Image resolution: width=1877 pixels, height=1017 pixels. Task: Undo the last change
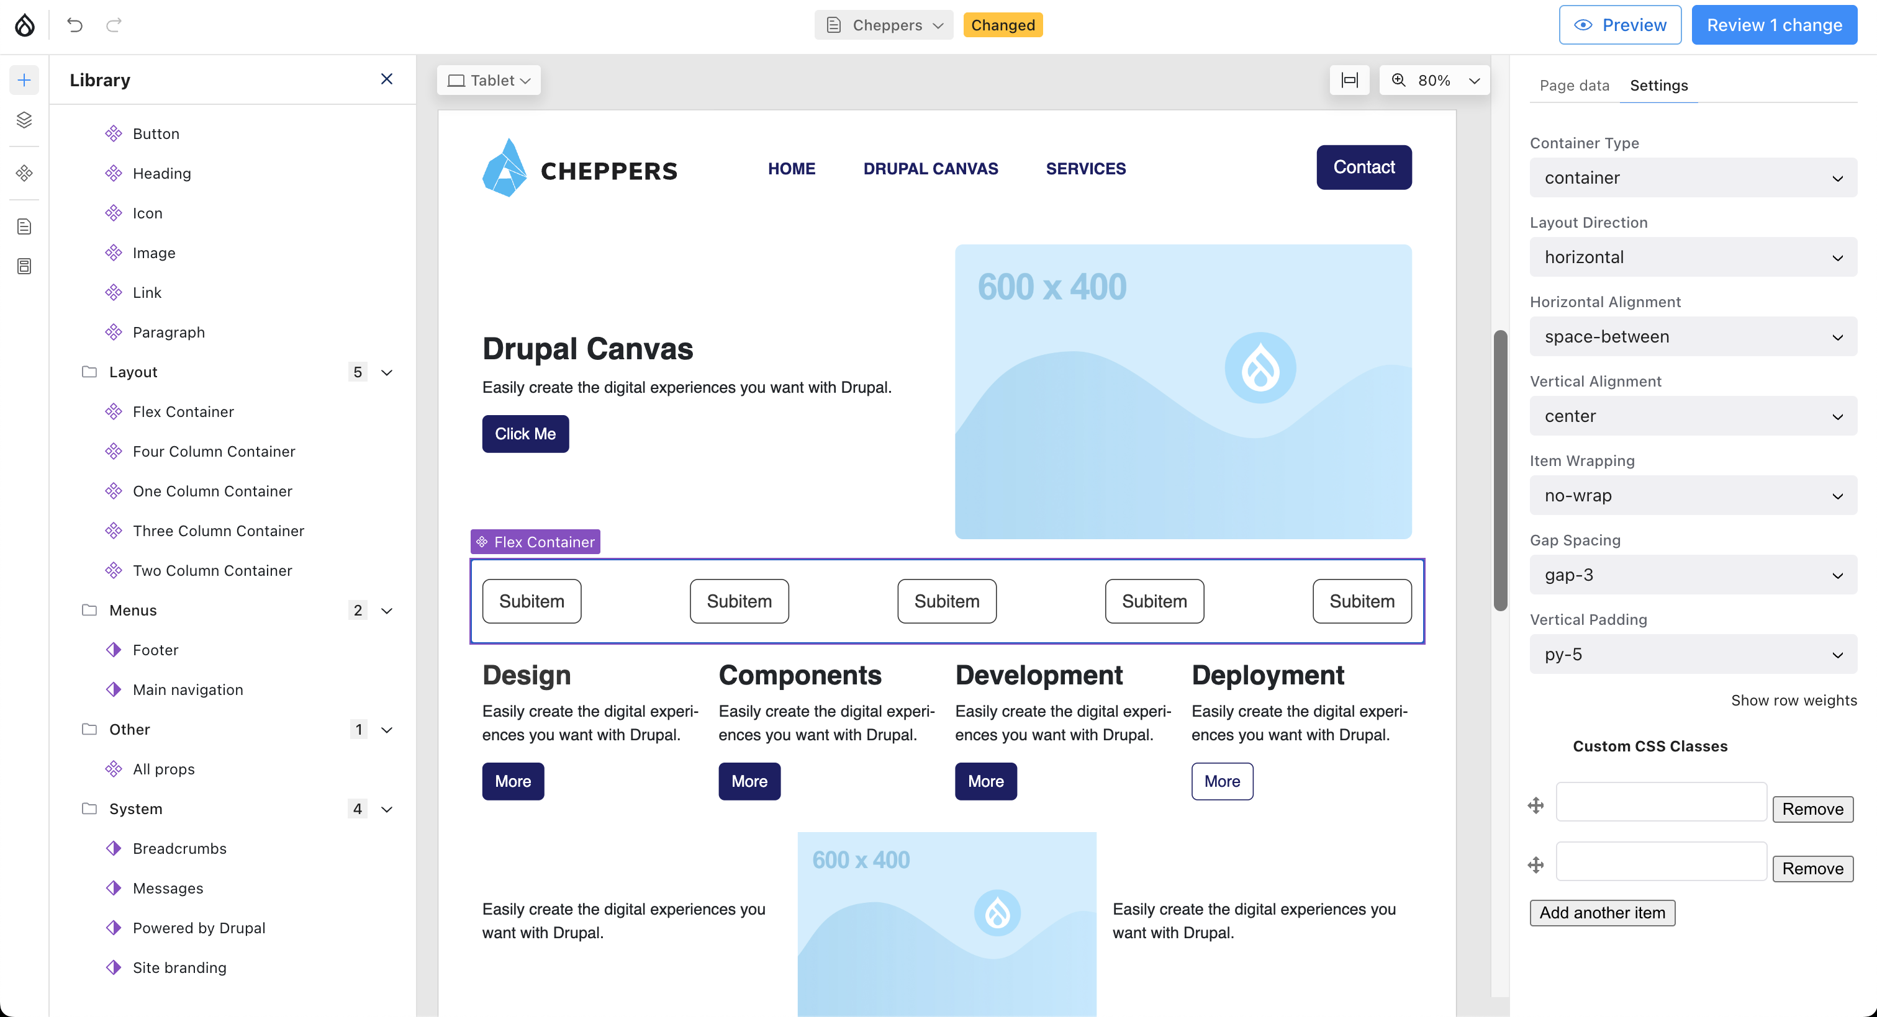pyautogui.click(x=75, y=25)
